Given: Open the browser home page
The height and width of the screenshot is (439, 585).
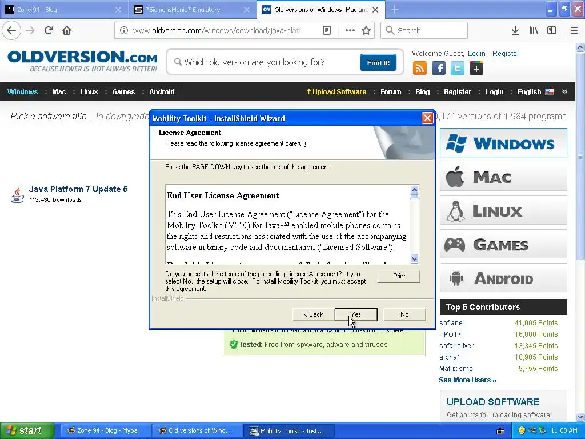Looking at the screenshot, I should pos(67,30).
